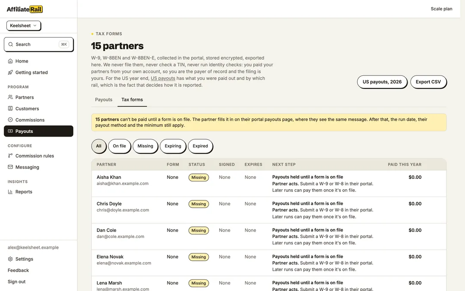Open Messaging in sidebar

(39, 167)
